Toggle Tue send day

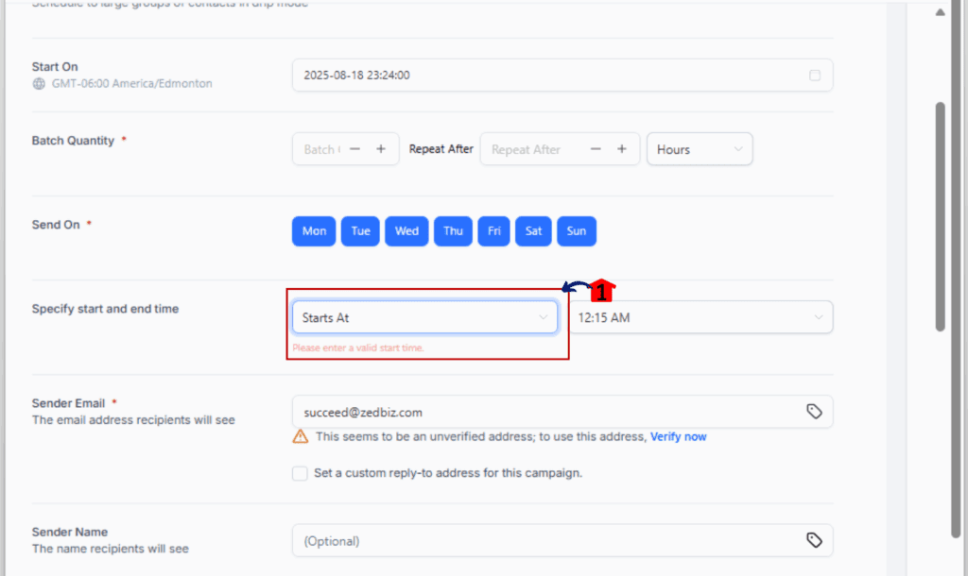[360, 231]
